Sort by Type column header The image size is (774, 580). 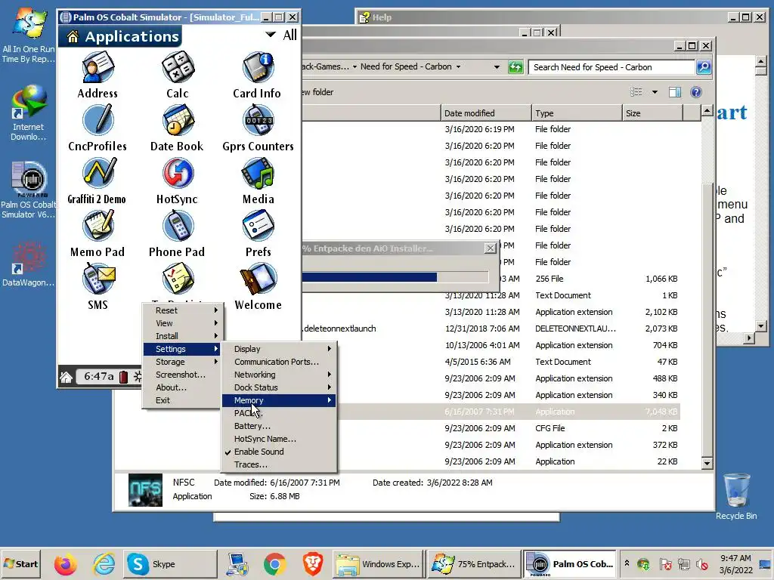point(577,113)
